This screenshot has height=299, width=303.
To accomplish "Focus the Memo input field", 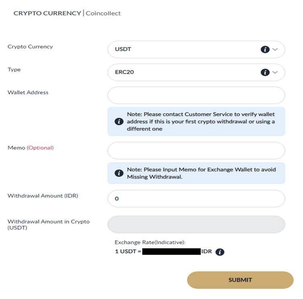I will 196,151.
